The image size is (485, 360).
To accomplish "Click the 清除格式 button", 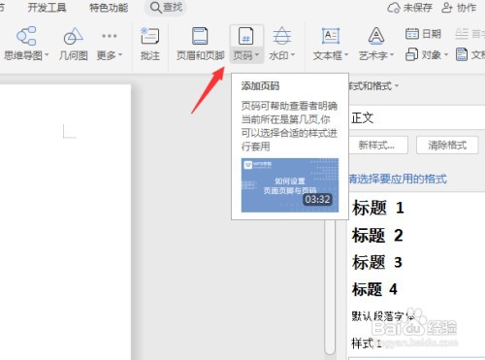I will 447,146.
